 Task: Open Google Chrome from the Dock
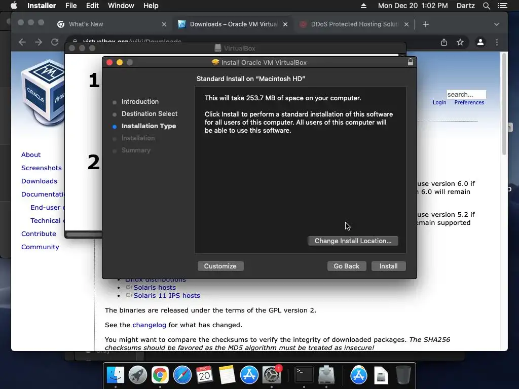pos(160,375)
